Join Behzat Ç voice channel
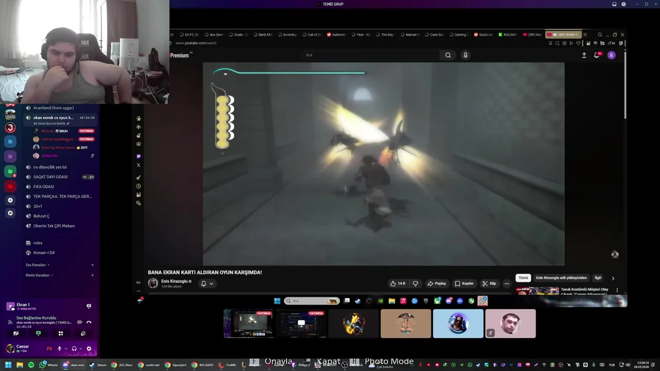660x371 pixels. 60,216
